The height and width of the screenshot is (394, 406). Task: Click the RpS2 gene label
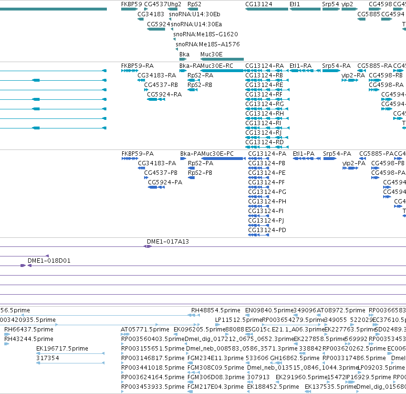(x=194, y=4)
